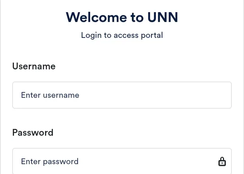Place cursor in the Password box

(115, 161)
